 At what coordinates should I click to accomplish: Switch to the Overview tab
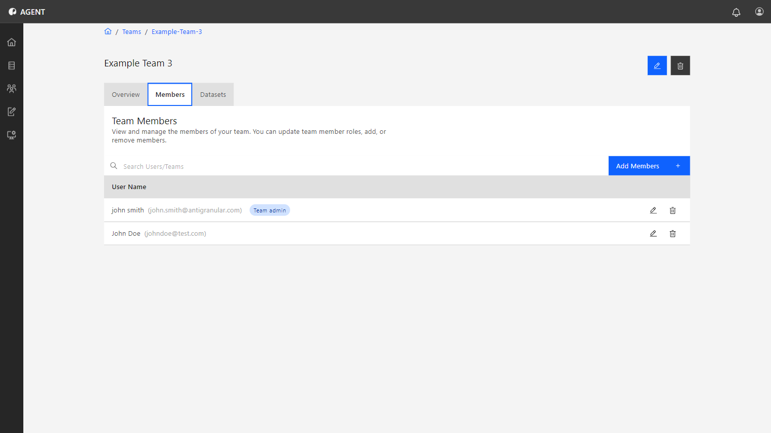tap(126, 94)
